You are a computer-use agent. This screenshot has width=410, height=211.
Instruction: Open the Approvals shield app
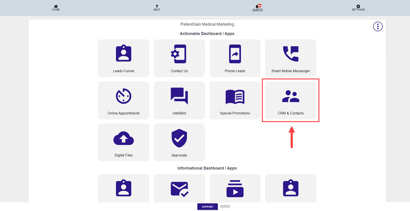[179, 142]
